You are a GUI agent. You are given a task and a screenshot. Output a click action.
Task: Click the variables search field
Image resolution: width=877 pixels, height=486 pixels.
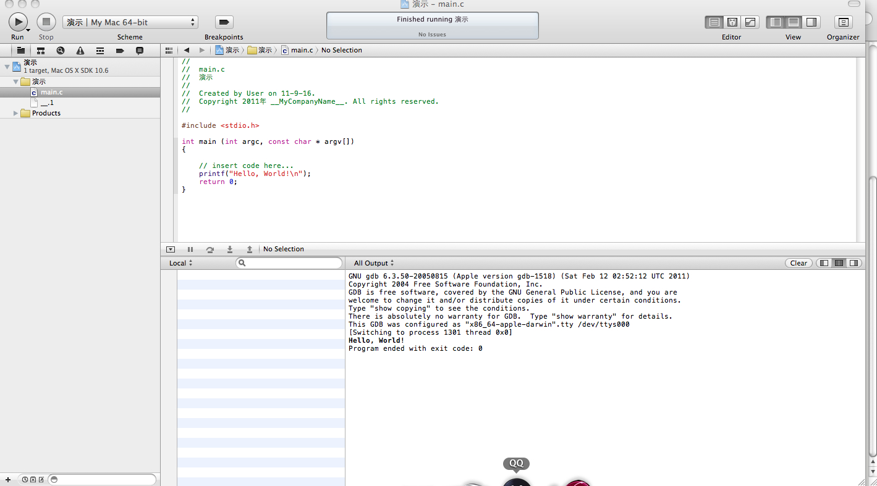point(289,263)
